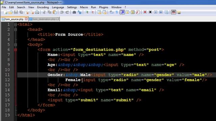
Task: Play back the recorded macro
Action: click(x=156, y=12)
